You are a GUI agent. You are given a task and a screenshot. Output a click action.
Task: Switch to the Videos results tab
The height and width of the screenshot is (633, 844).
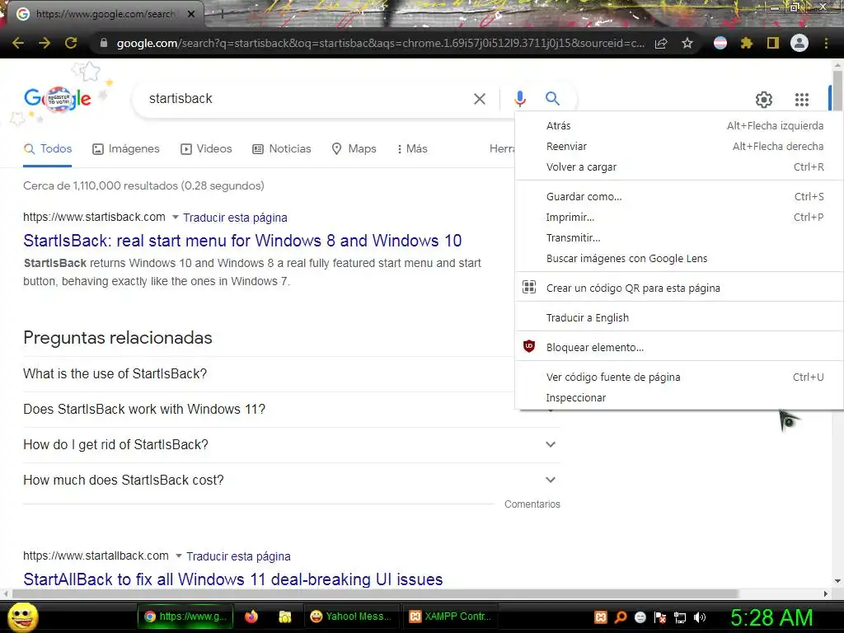point(206,149)
